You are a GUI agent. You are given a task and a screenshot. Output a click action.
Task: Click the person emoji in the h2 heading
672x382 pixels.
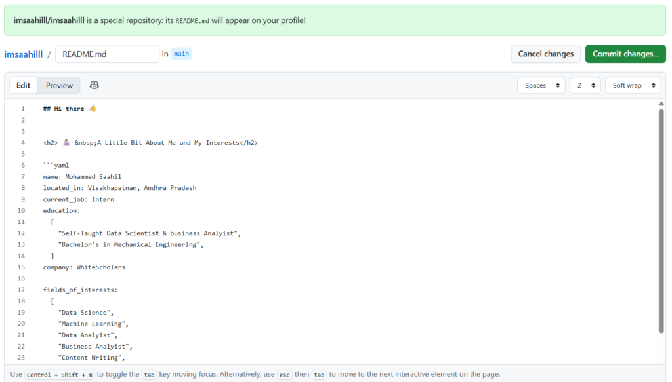[x=66, y=143]
